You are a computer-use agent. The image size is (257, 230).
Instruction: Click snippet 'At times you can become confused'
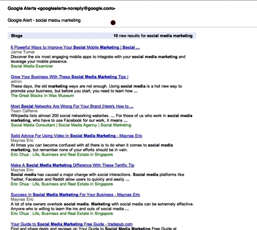[92, 148]
